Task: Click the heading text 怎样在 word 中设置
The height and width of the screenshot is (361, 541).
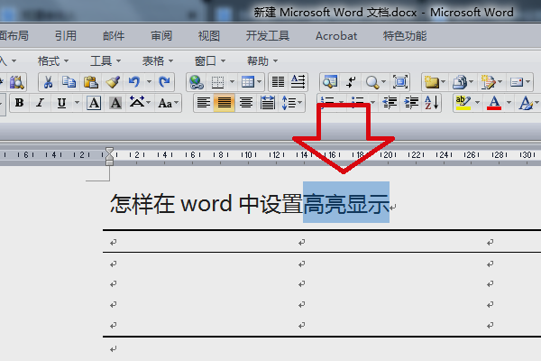Action: point(206,203)
